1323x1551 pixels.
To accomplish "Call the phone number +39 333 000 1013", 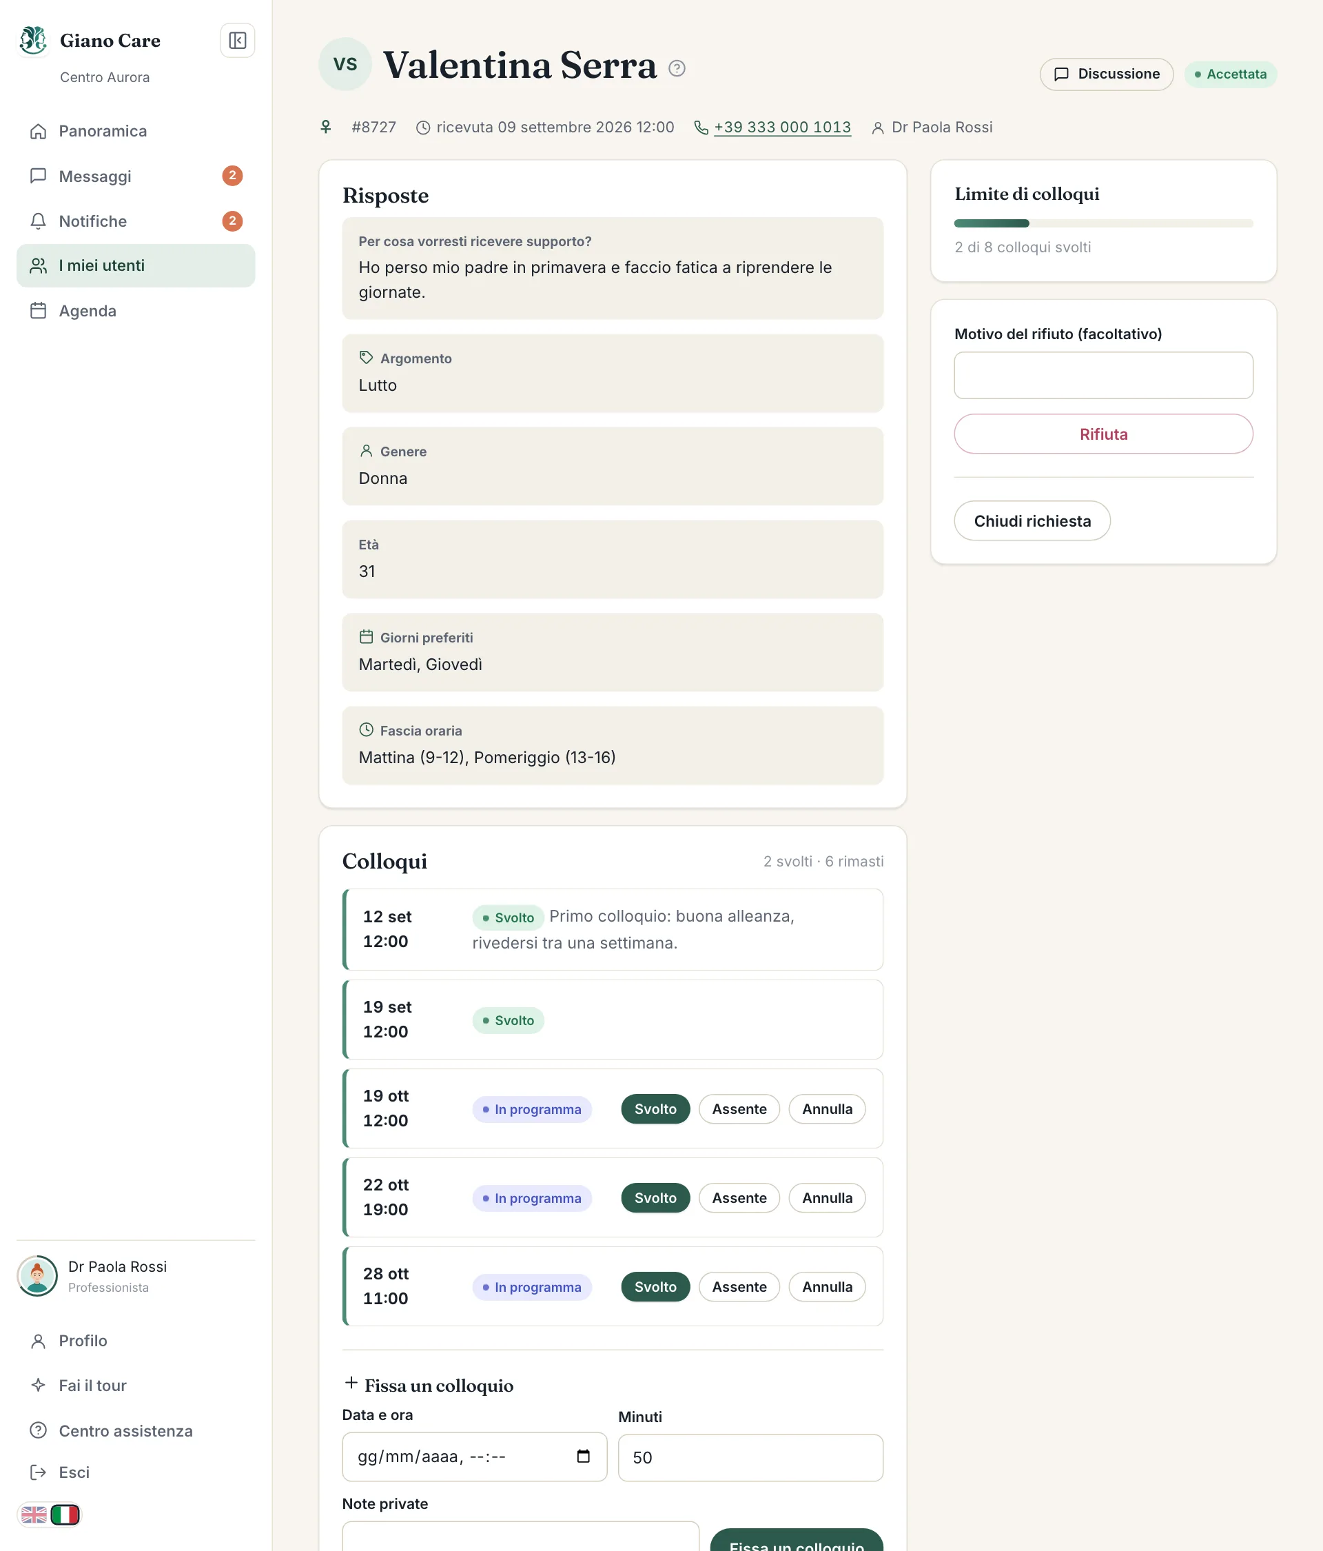I will point(782,128).
